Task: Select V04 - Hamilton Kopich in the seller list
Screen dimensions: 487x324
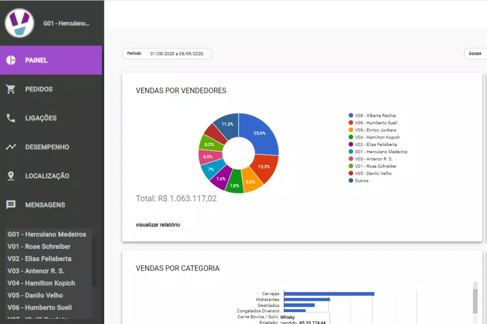Action: pyautogui.click(x=41, y=283)
